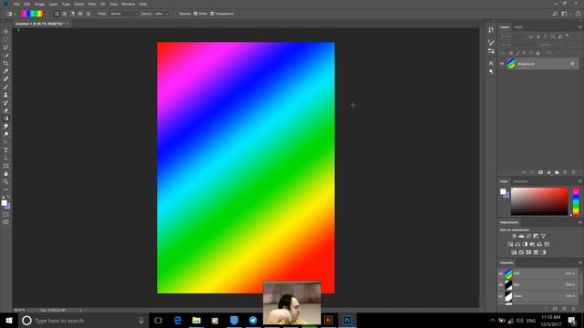The width and height of the screenshot is (584, 328).
Task: Select the Lasso tool
Action: [x=5, y=47]
